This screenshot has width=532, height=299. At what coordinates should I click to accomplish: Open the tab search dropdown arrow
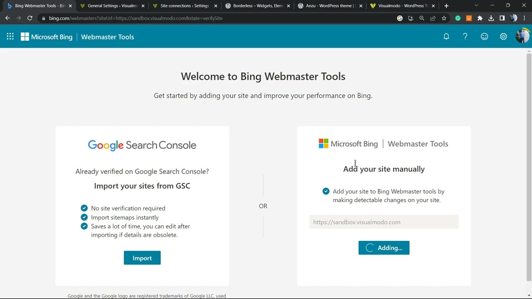point(476,6)
